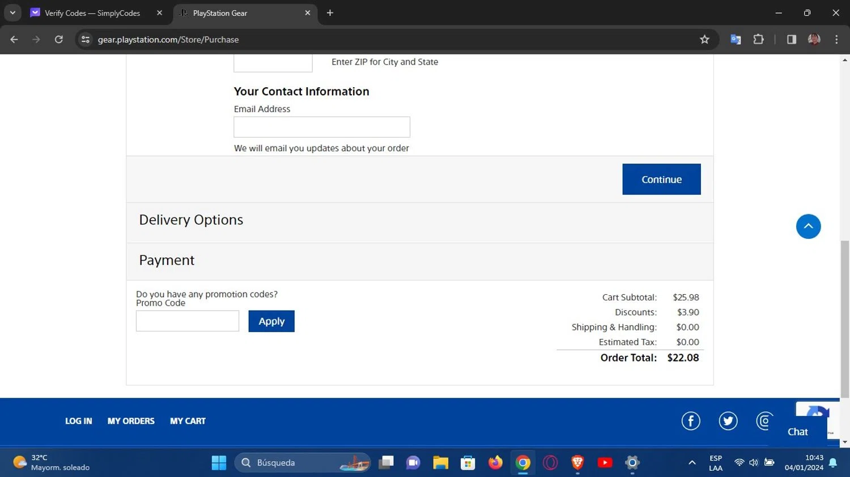Click the taskbar Búsqueda search box

point(303,463)
